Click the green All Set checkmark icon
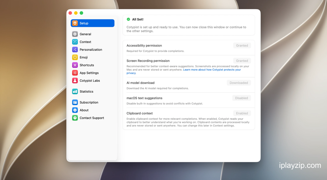The width and height of the screenshot is (327, 180). point(128,19)
